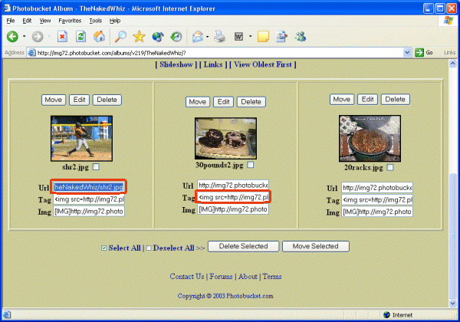The height and width of the screenshot is (322, 460).
Task: Stop page loading with the red X icon
Action: [x=62, y=37]
